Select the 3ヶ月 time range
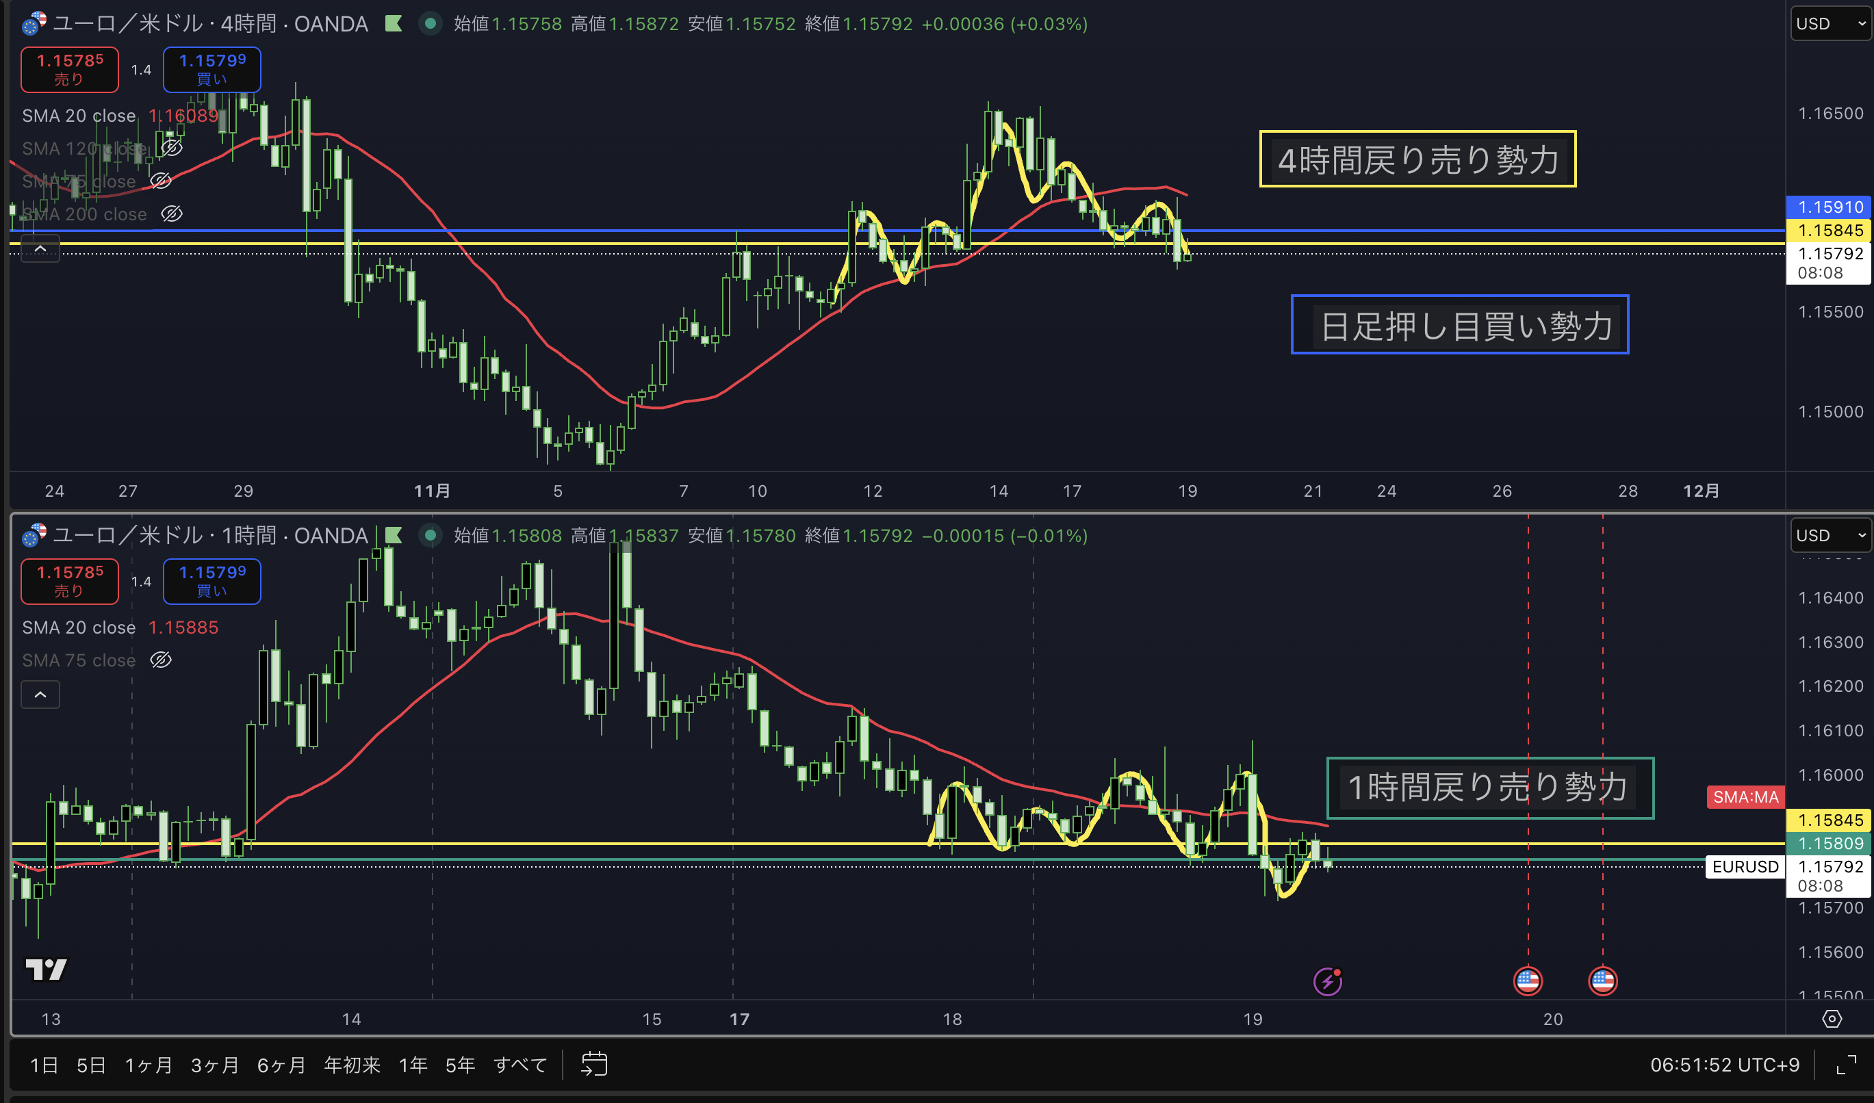The height and width of the screenshot is (1103, 1874). coord(214,1065)
